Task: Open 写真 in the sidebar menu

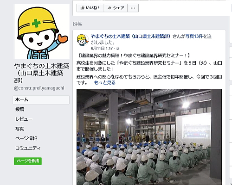Action: coord(19,129)
